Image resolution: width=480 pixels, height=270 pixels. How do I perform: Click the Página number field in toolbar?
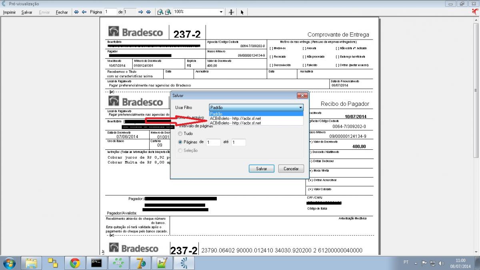[110, 12]
